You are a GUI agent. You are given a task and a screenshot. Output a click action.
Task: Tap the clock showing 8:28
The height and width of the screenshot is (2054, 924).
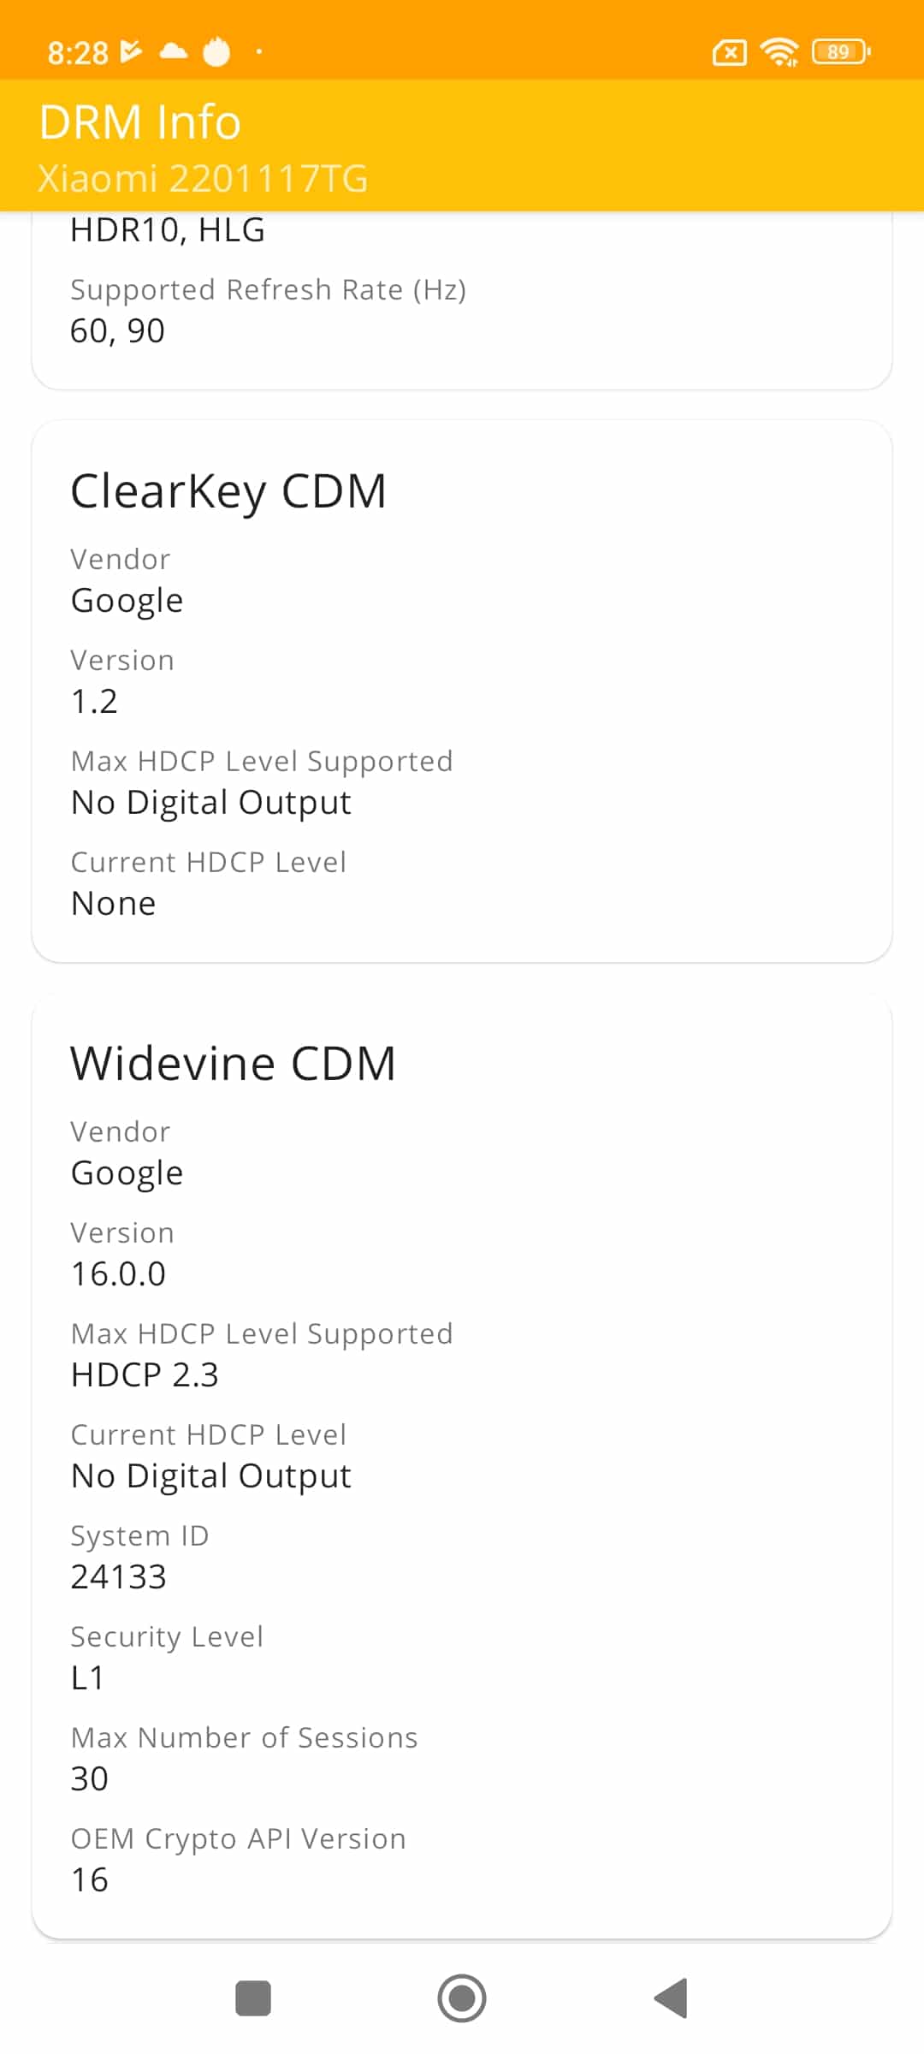[x=78, y=53]
